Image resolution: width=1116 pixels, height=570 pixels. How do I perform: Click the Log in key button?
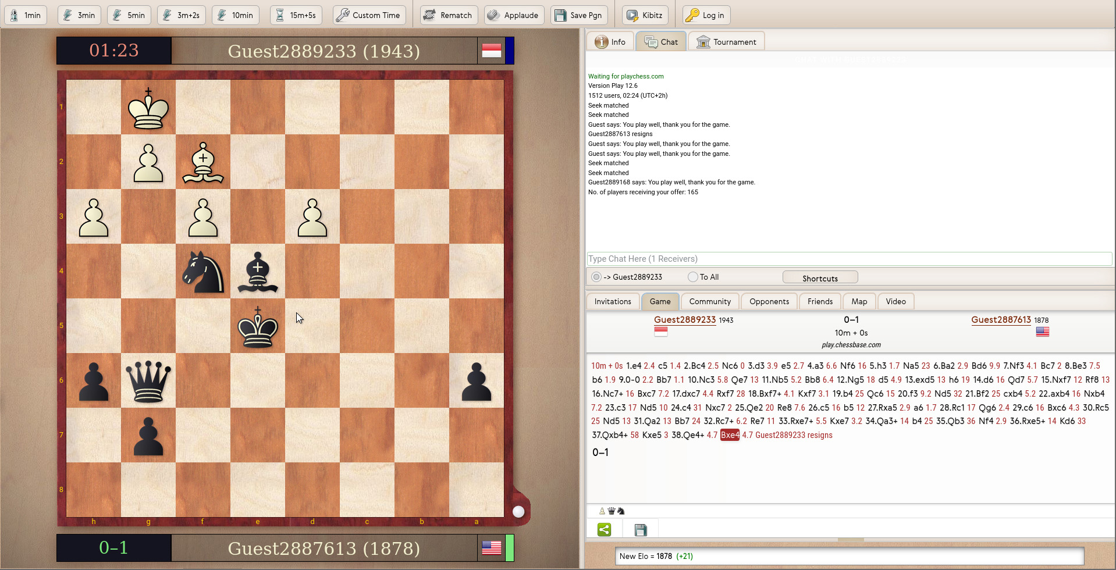click(706, 15)
